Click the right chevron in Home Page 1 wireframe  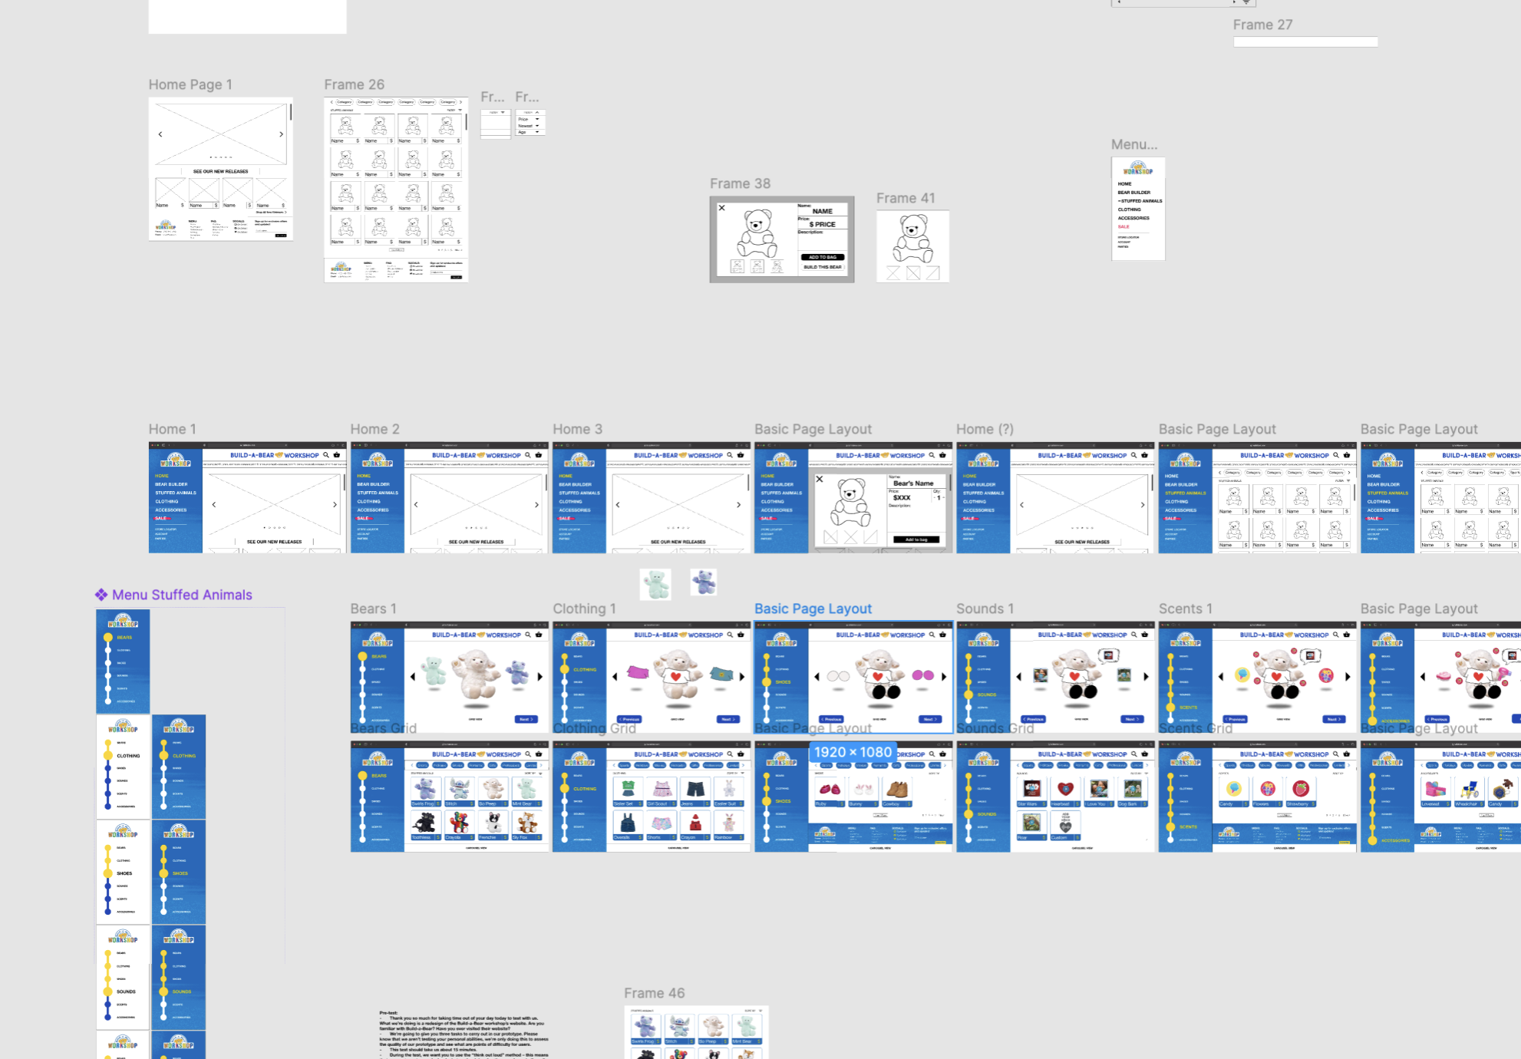281,134
